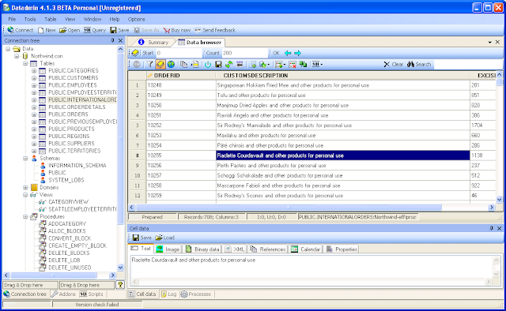Click the Connect toolbar button

pos(21,30)
